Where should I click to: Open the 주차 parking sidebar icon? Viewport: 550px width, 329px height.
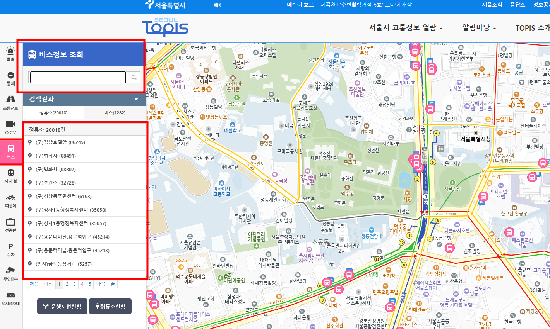coord(10,249)
